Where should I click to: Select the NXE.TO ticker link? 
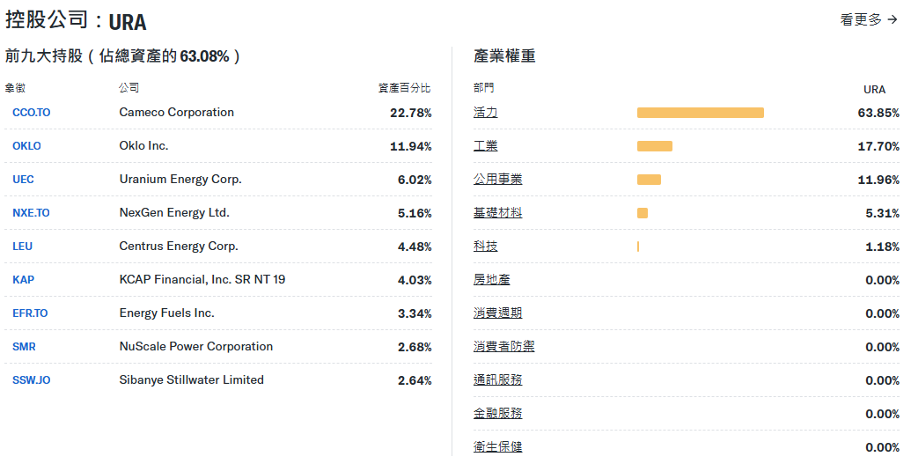(31, 213)
